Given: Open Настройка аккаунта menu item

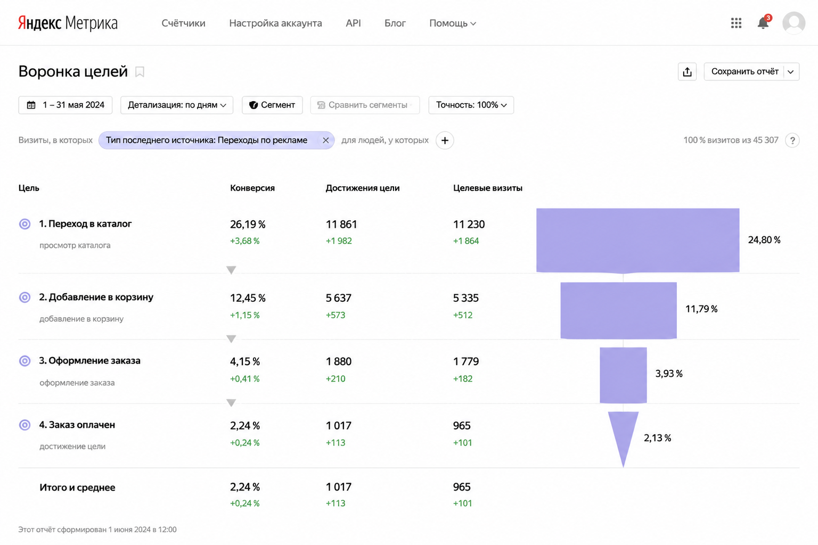Looking at the screenshot, I should click(275, 23).
